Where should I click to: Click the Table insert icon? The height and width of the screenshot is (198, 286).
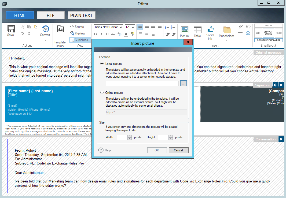(x=197, y=30)
